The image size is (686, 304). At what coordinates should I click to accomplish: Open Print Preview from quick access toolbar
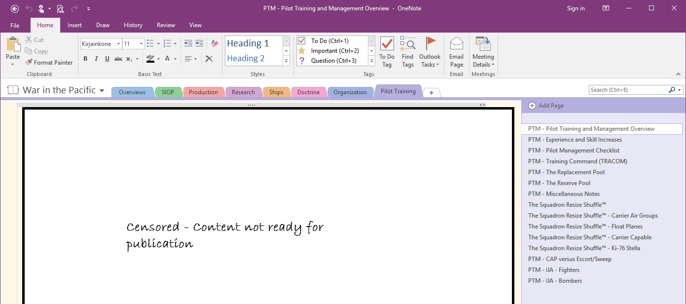click(x=60, y=8)
